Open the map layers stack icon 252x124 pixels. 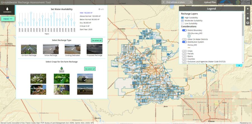click(x=248, y=23)
